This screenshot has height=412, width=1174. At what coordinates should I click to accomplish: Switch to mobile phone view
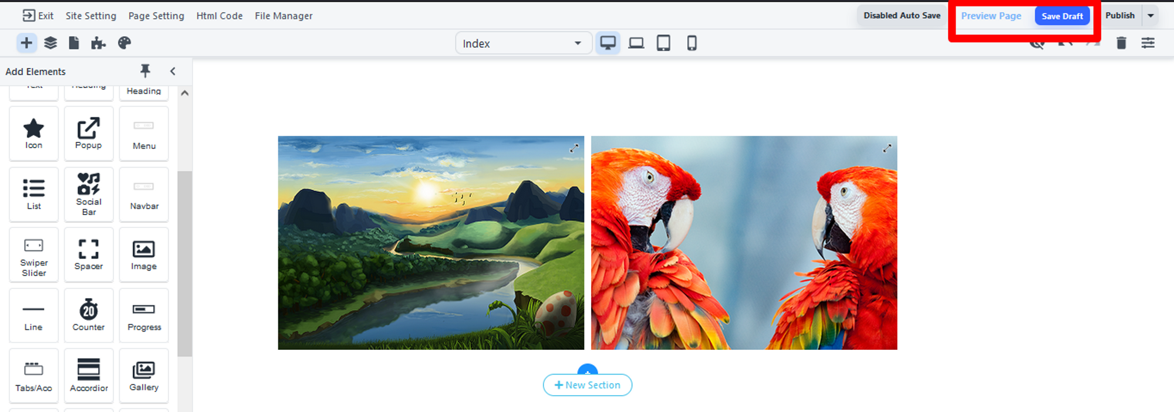coord(691,43)
